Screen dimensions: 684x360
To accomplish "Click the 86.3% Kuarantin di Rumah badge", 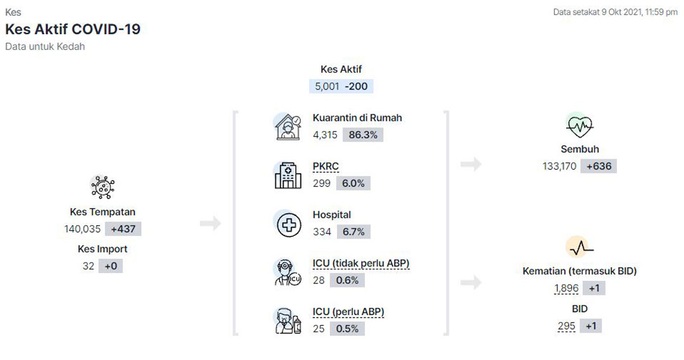I will [363, 135].
